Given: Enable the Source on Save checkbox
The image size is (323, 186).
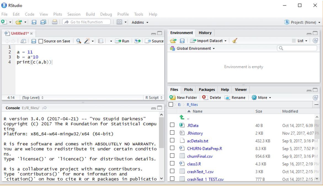Looking at the screenshot, I should (x=41, y=41).
